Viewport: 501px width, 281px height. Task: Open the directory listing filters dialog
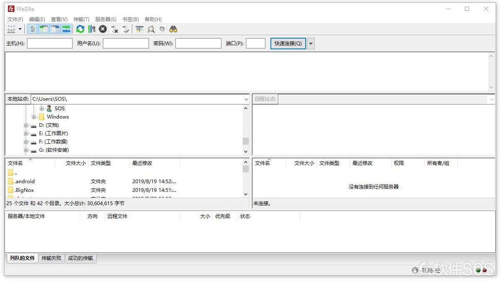[x=140, y=29]
